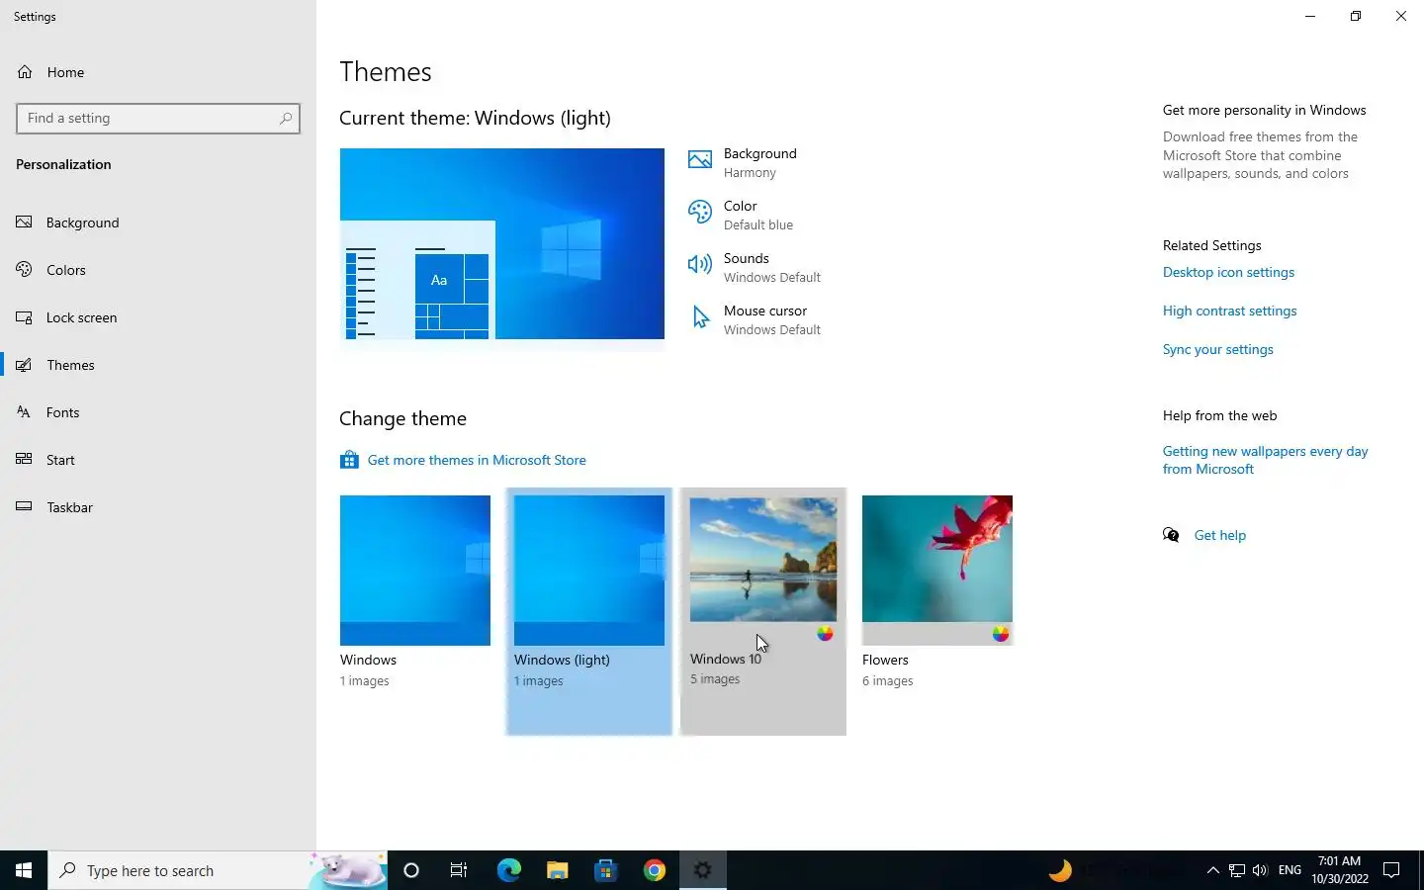Click the Settings gear on the taskbar
Screen dimensions: 1424x890
click(x=702, y=870)
